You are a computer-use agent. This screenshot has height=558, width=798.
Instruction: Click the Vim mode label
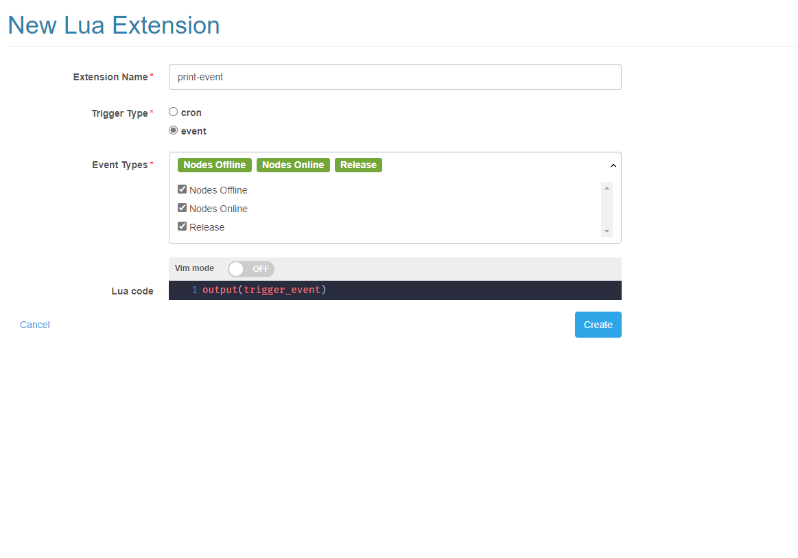coord(194,268)
